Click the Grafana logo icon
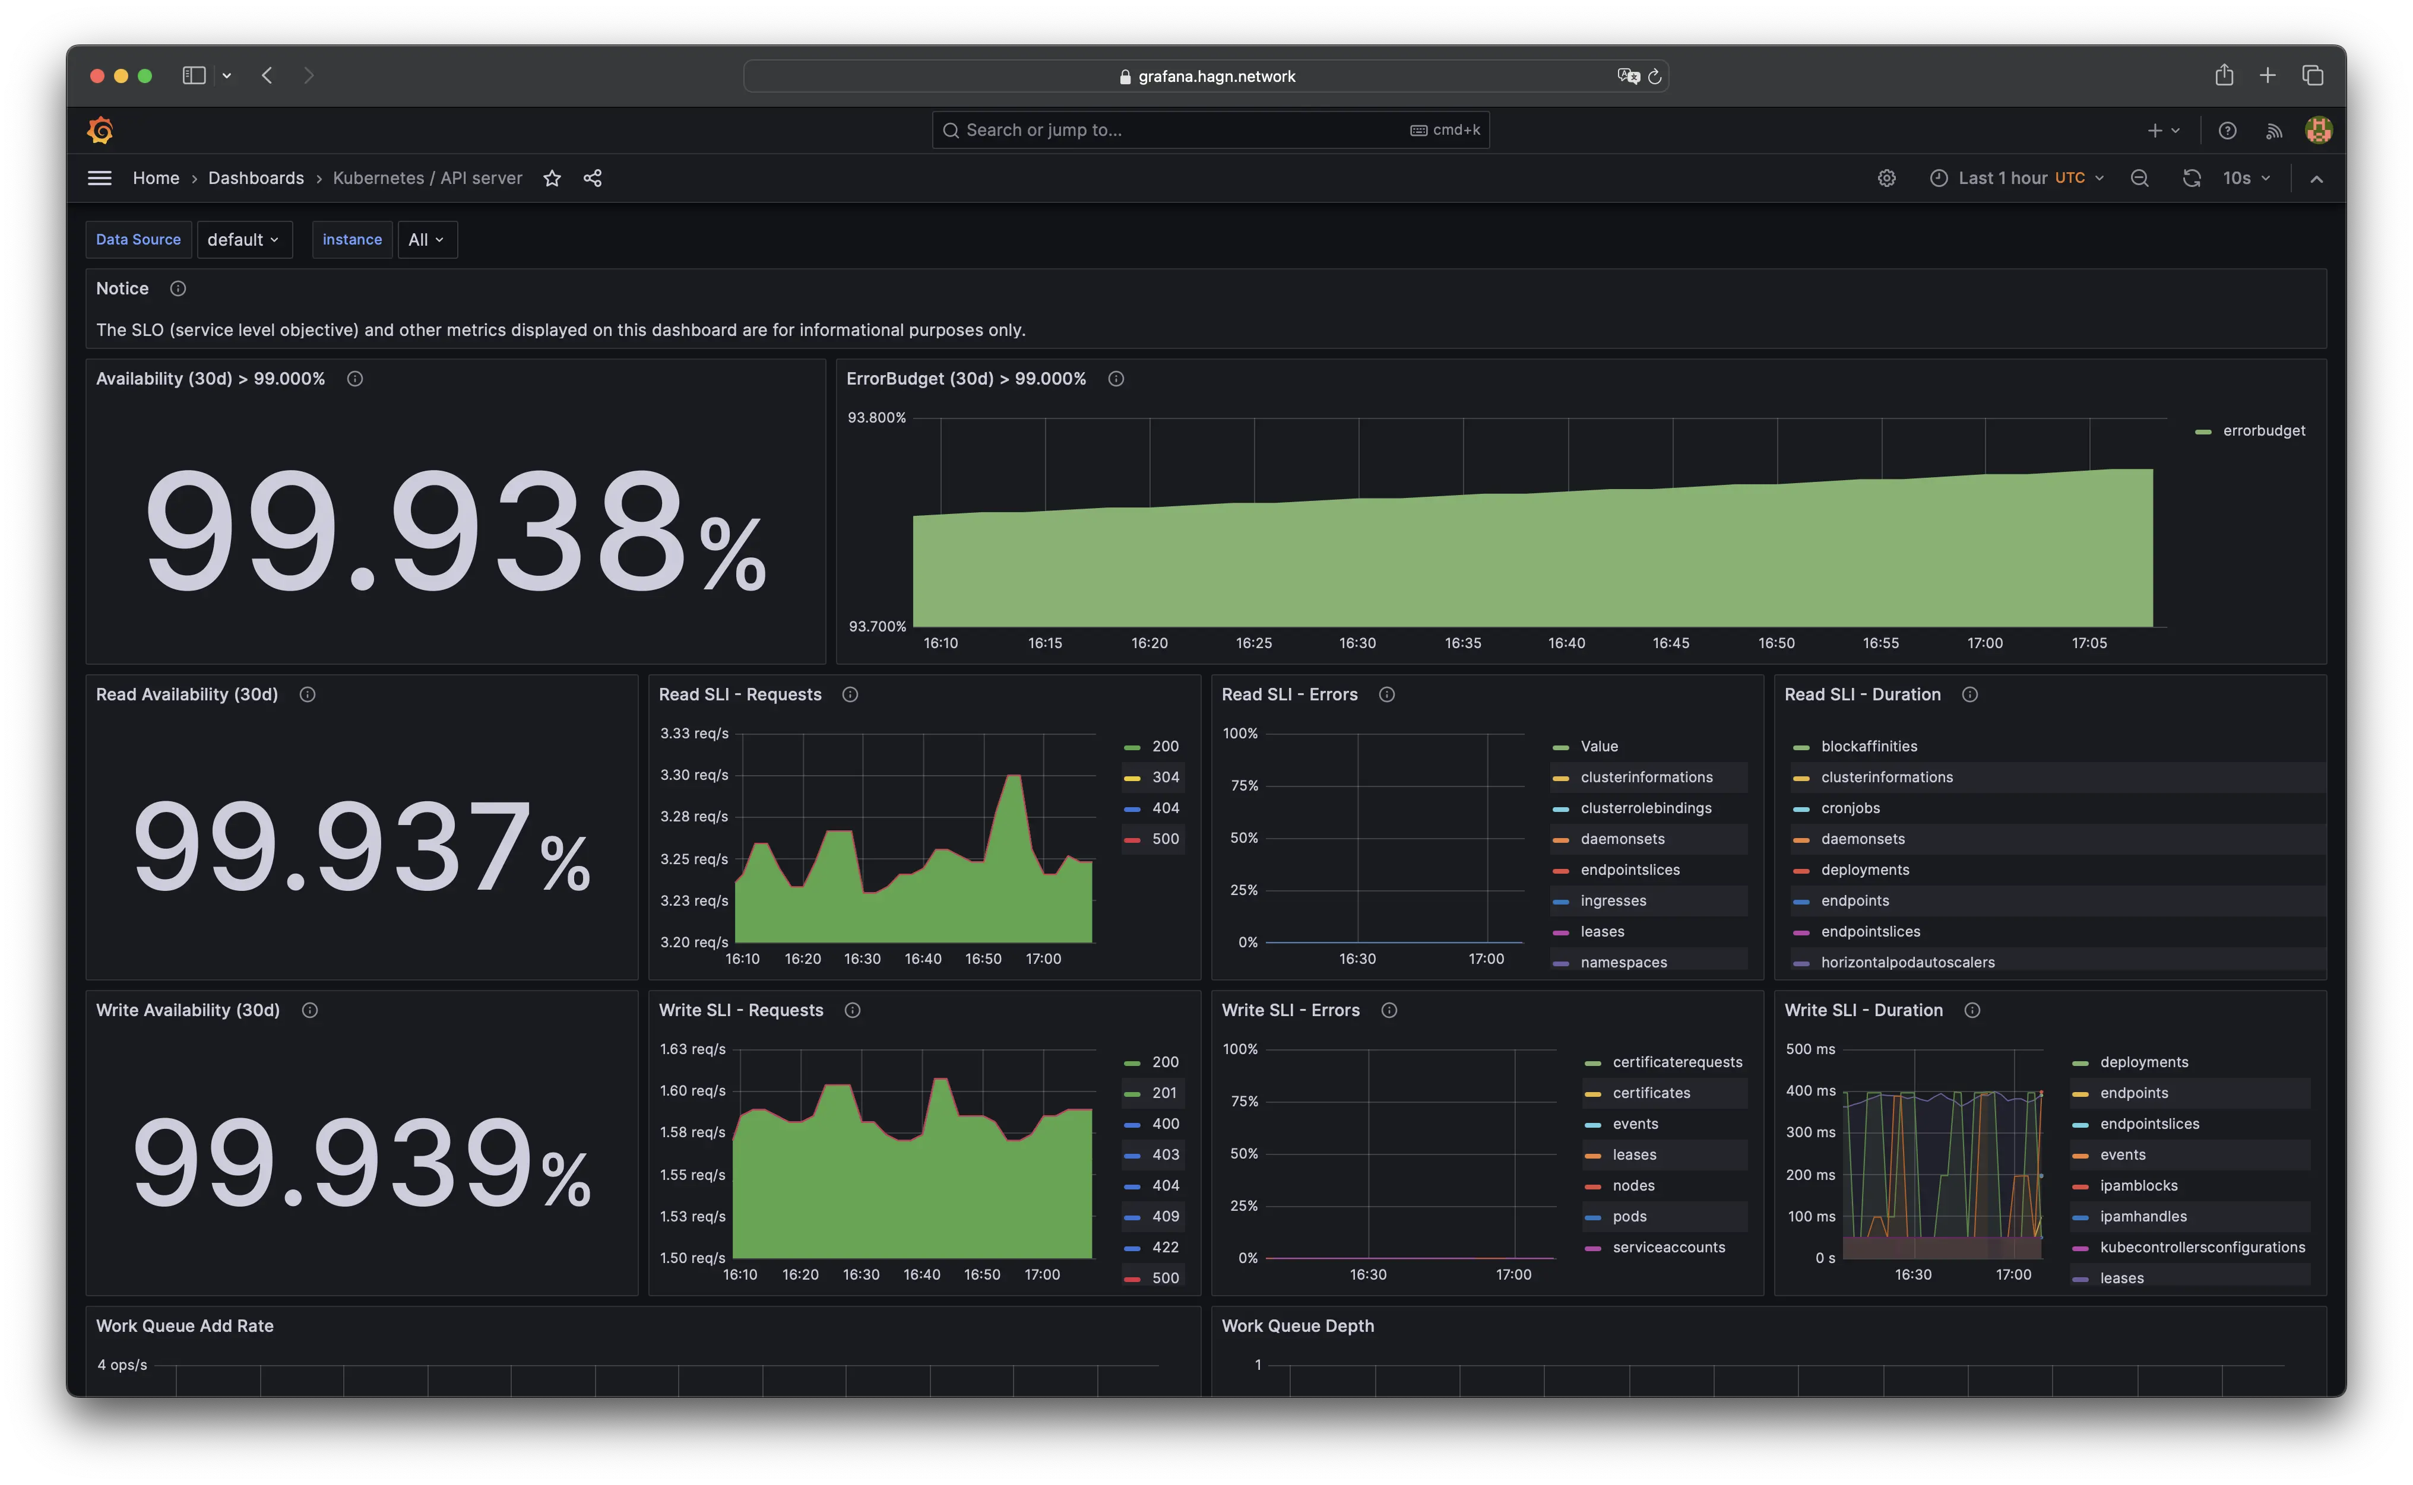The width and height of the screenshot is (2413, 1485). tap(100, 129)
